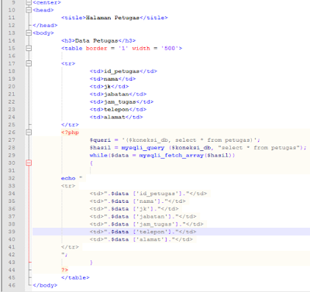Click the closing </body> tag
The image size is (310, 292).
(x=45, y=285)
